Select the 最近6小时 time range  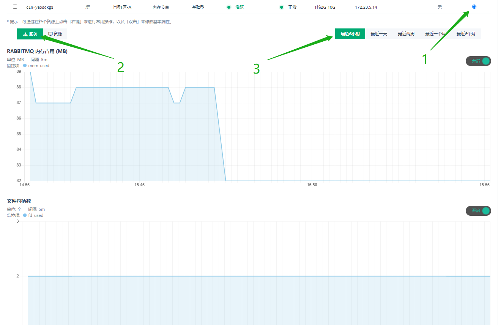[350, 34]
